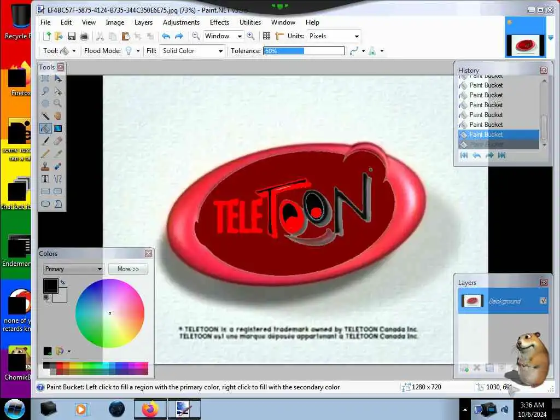Swap primary and secondary colors
The image size is (560, 420).
coord(63,283)
